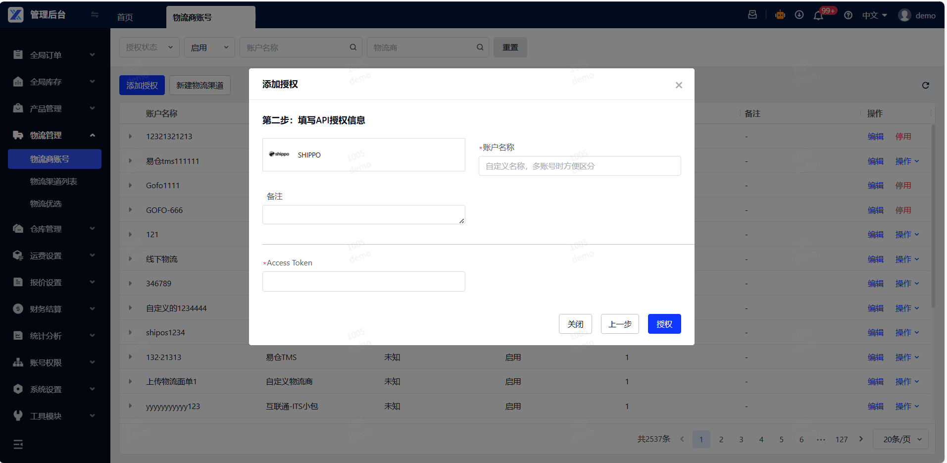This screenshot has width=947, height=463.
Task: Click the 授权 button in dialog
Action: pos(664,324)
